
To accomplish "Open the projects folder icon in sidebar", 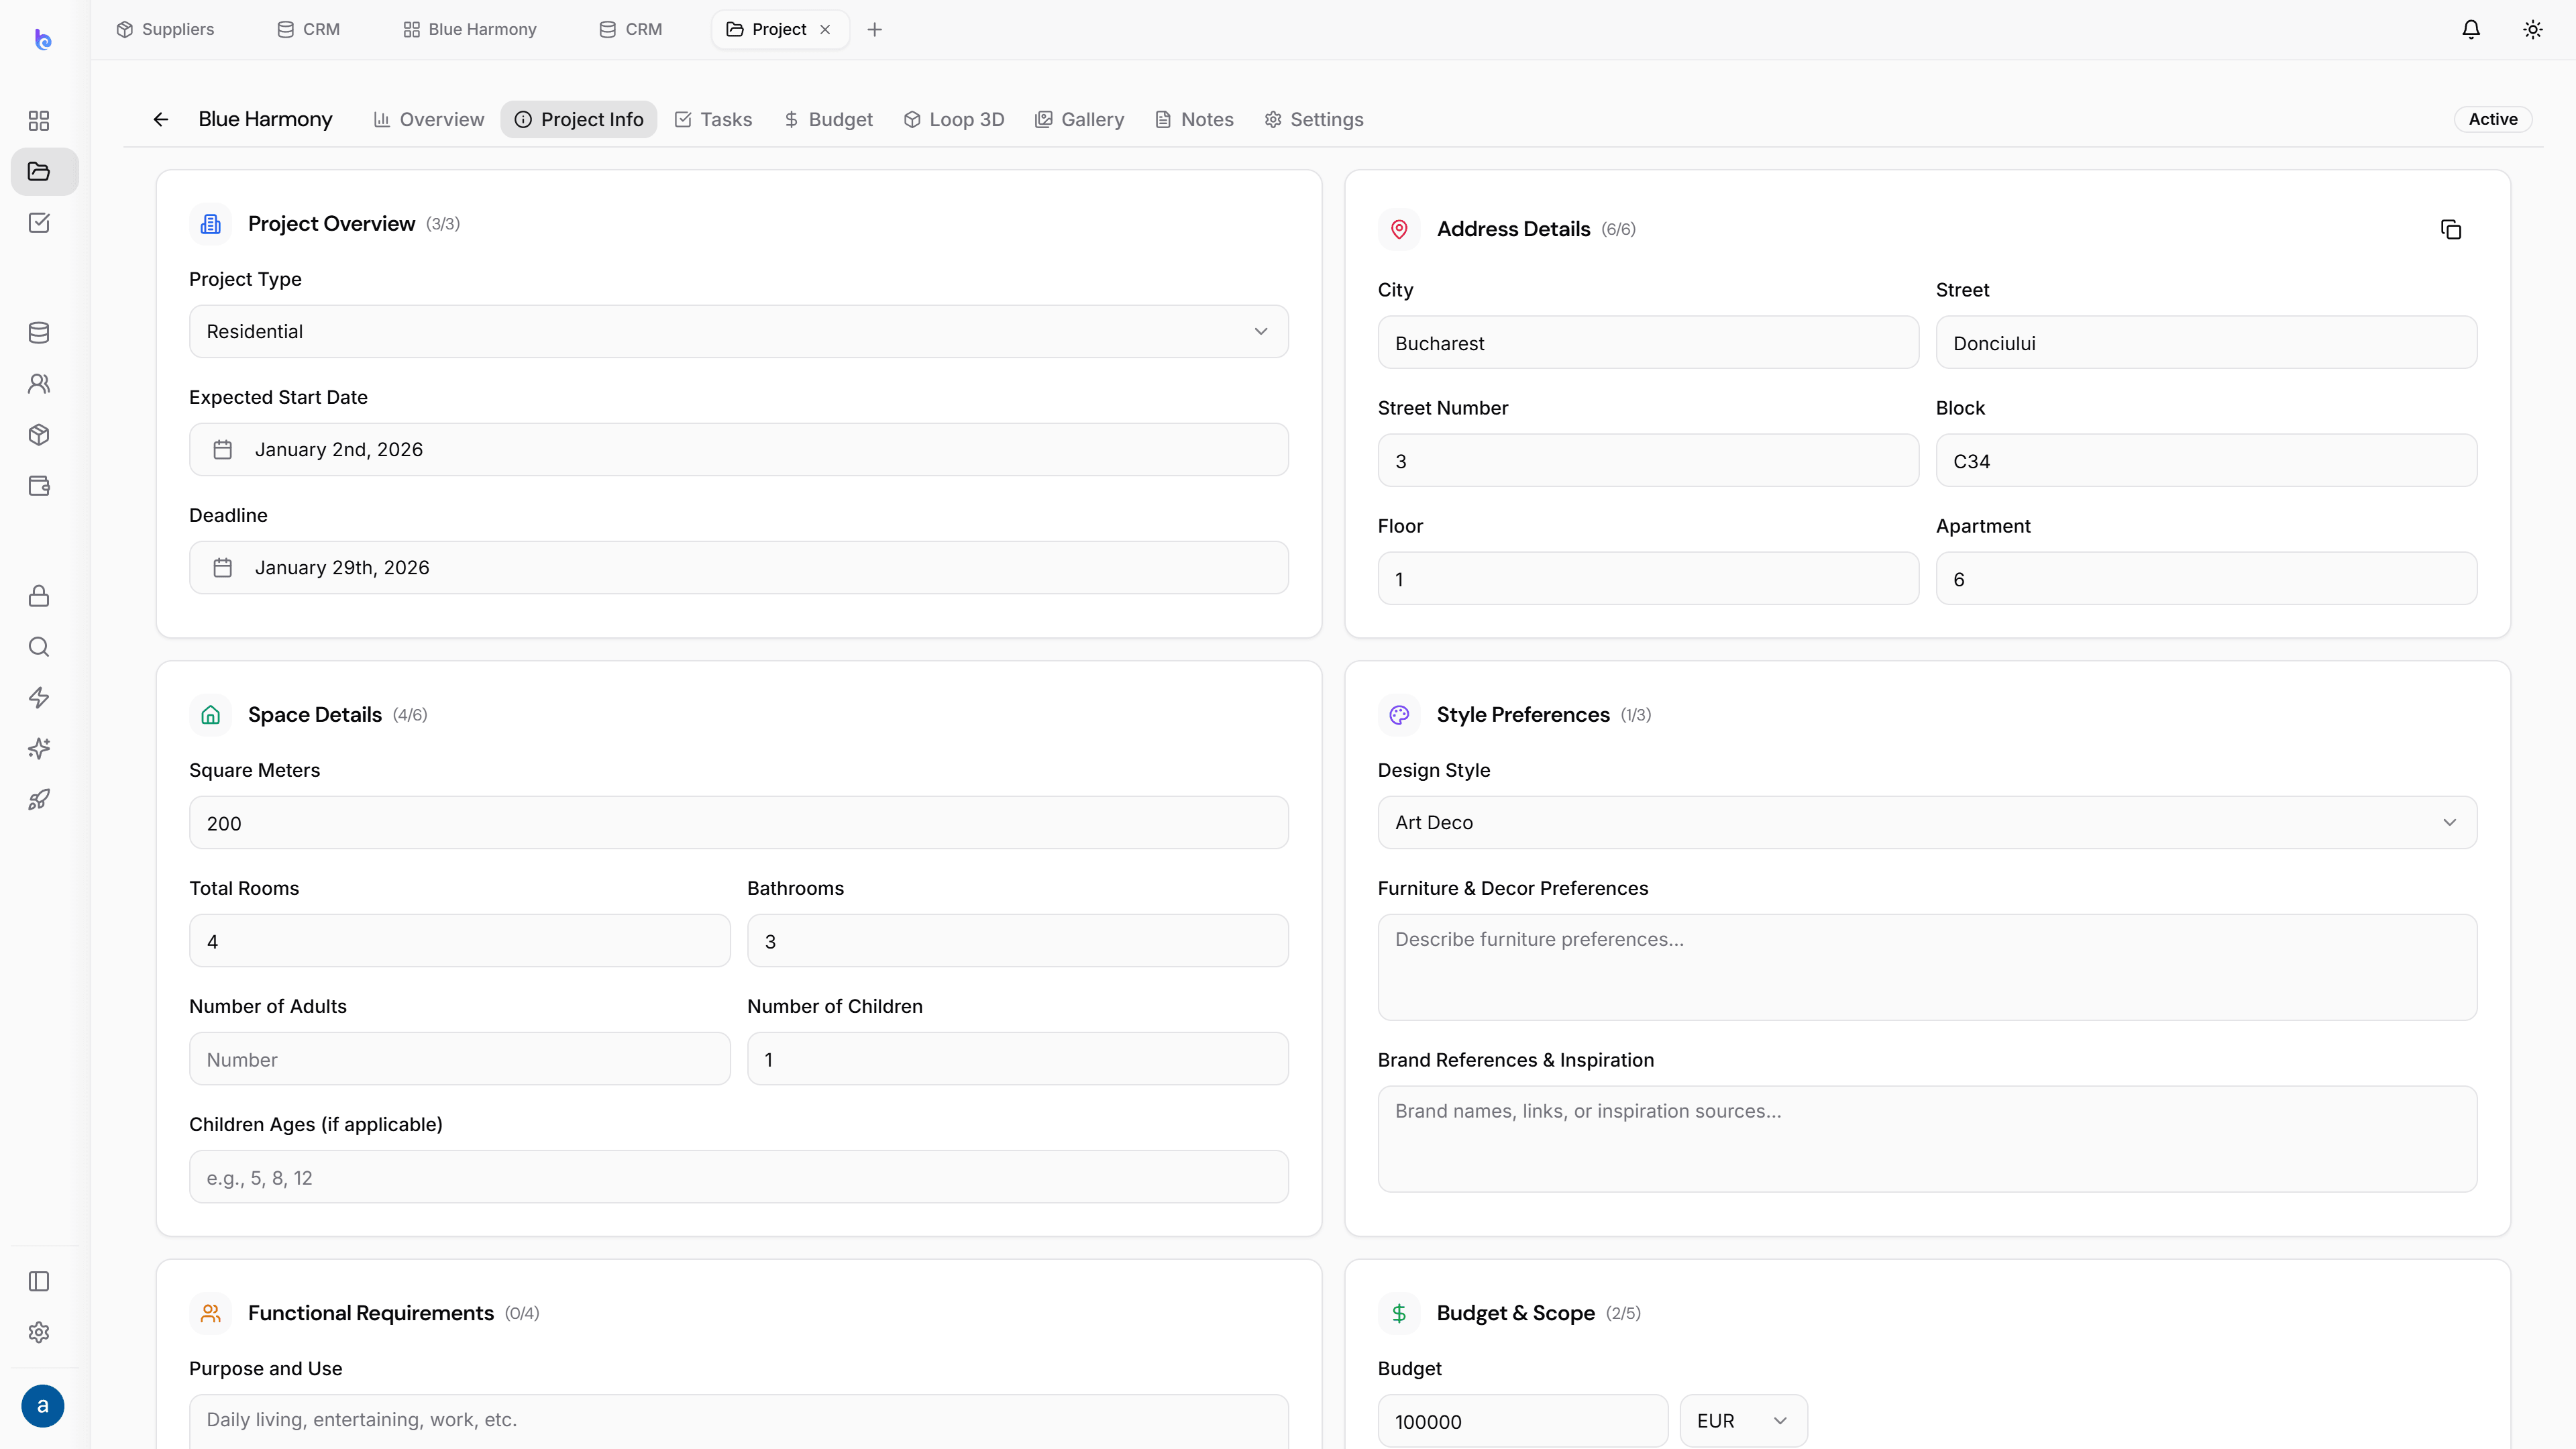I will click(x=39, y=172).
